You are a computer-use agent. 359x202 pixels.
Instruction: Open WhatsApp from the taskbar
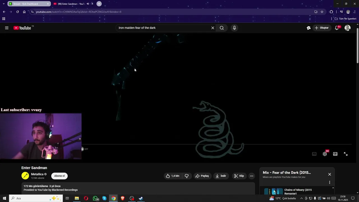pyautogui.click(x=95, y=198)
